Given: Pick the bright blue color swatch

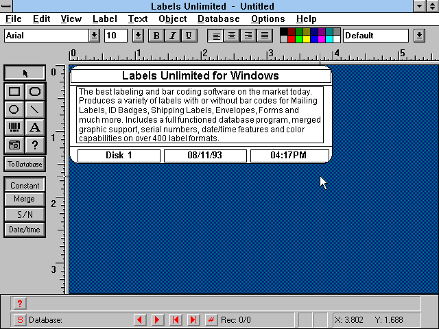Looking at the screenshot, I should [314, 39].
